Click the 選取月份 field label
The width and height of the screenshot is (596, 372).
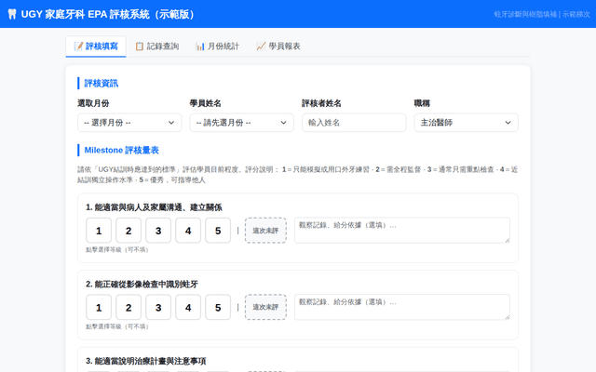coord(93,103)
